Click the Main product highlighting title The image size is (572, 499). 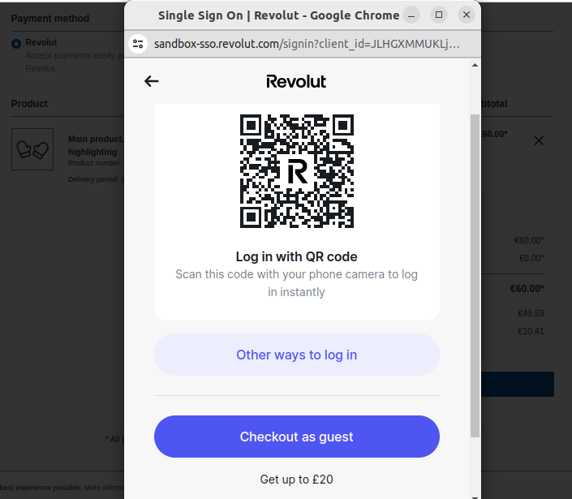pyautogui.click(x=95, y=145)
